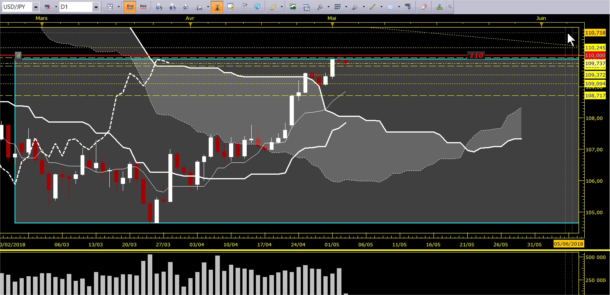This screenshot has height=295, width=610.
Task: Click the chart annotation pencil icon
Action: (x=231, y=7)
